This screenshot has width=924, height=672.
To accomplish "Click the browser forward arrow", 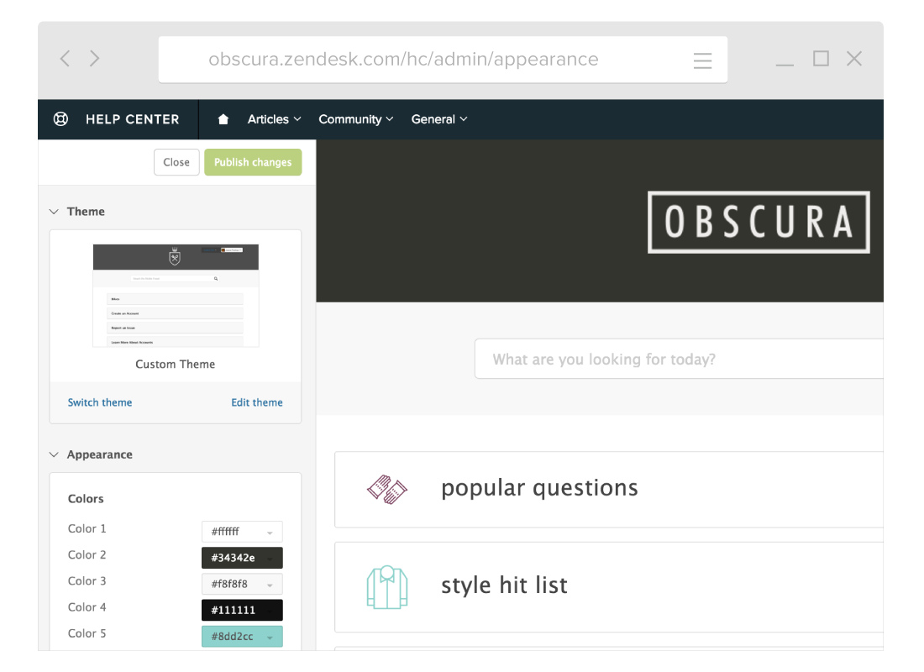I will point(95,59).
